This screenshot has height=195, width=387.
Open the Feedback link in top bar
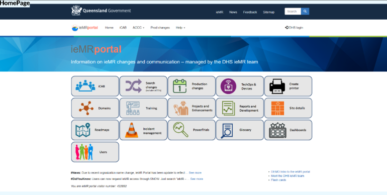tap(250, 12)
